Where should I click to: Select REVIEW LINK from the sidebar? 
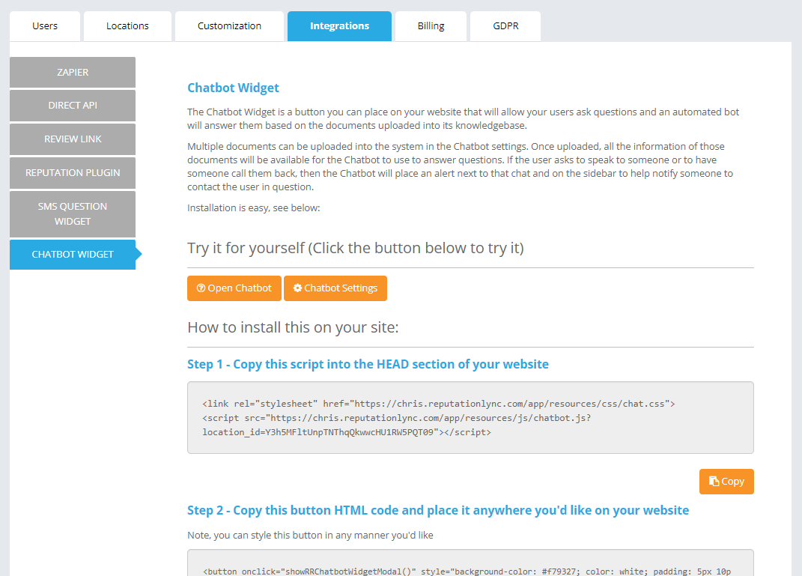pyautogui.click(x=72, y=139)
